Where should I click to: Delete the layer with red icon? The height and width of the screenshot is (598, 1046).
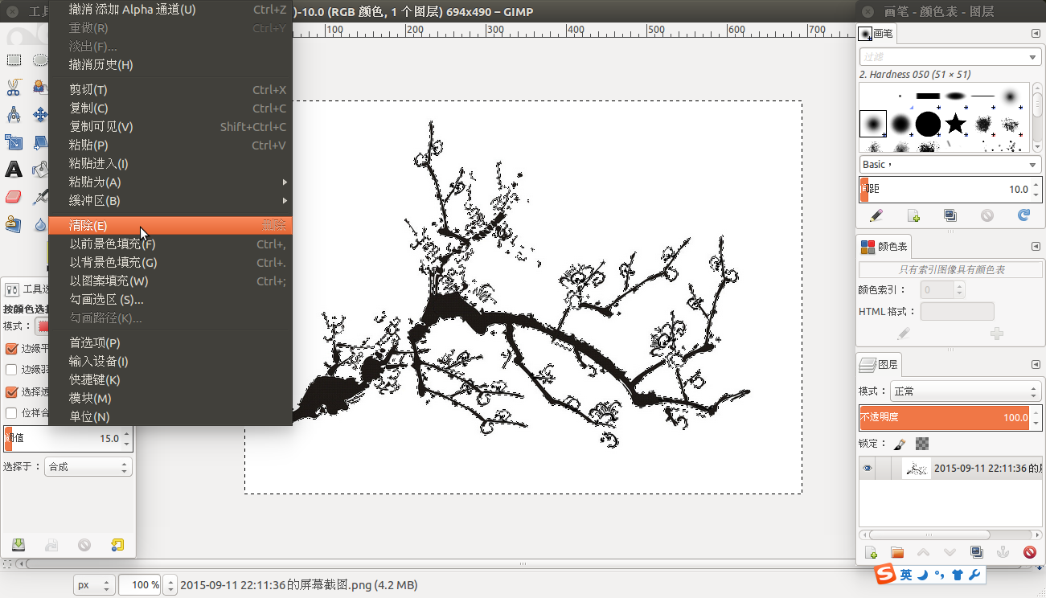point(1029,552)
